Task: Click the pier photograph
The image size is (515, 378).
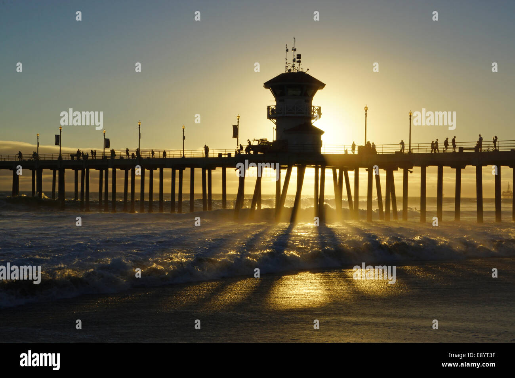Action: [257, 171]
